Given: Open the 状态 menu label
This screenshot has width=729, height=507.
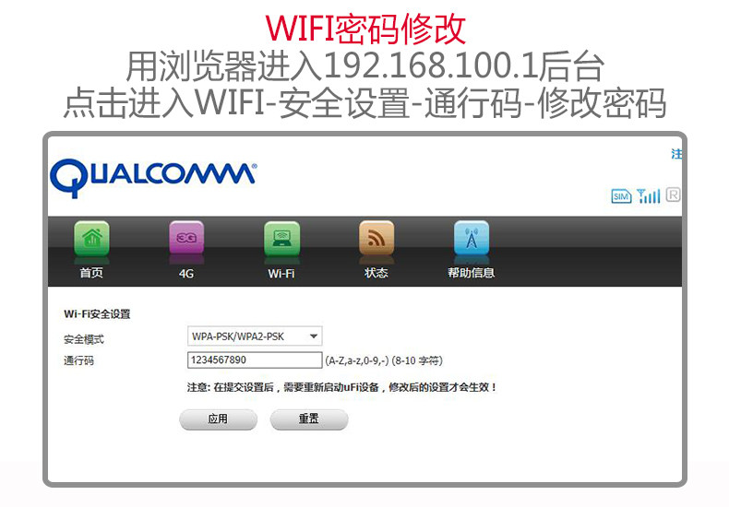Looking at the screenshot, I should pyautogui.click(x=376, y=273).
